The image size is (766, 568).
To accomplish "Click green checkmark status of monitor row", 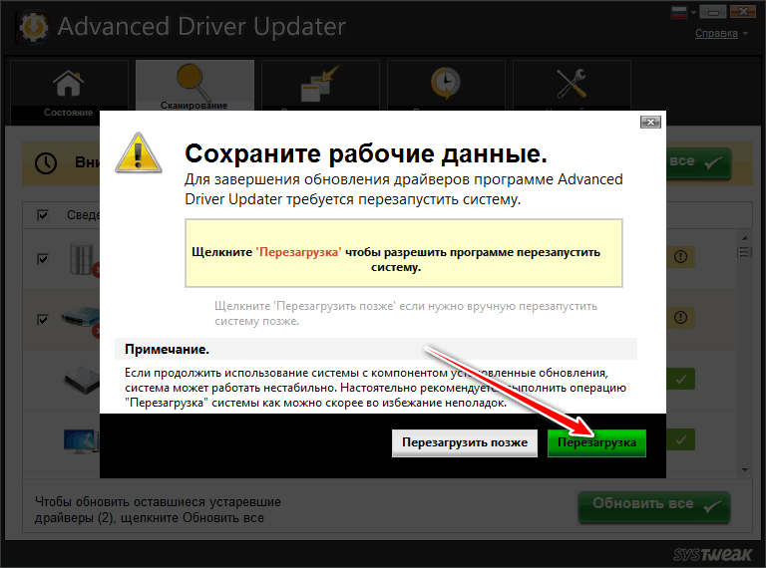I will pyautogui.click(x=680, y=440).
